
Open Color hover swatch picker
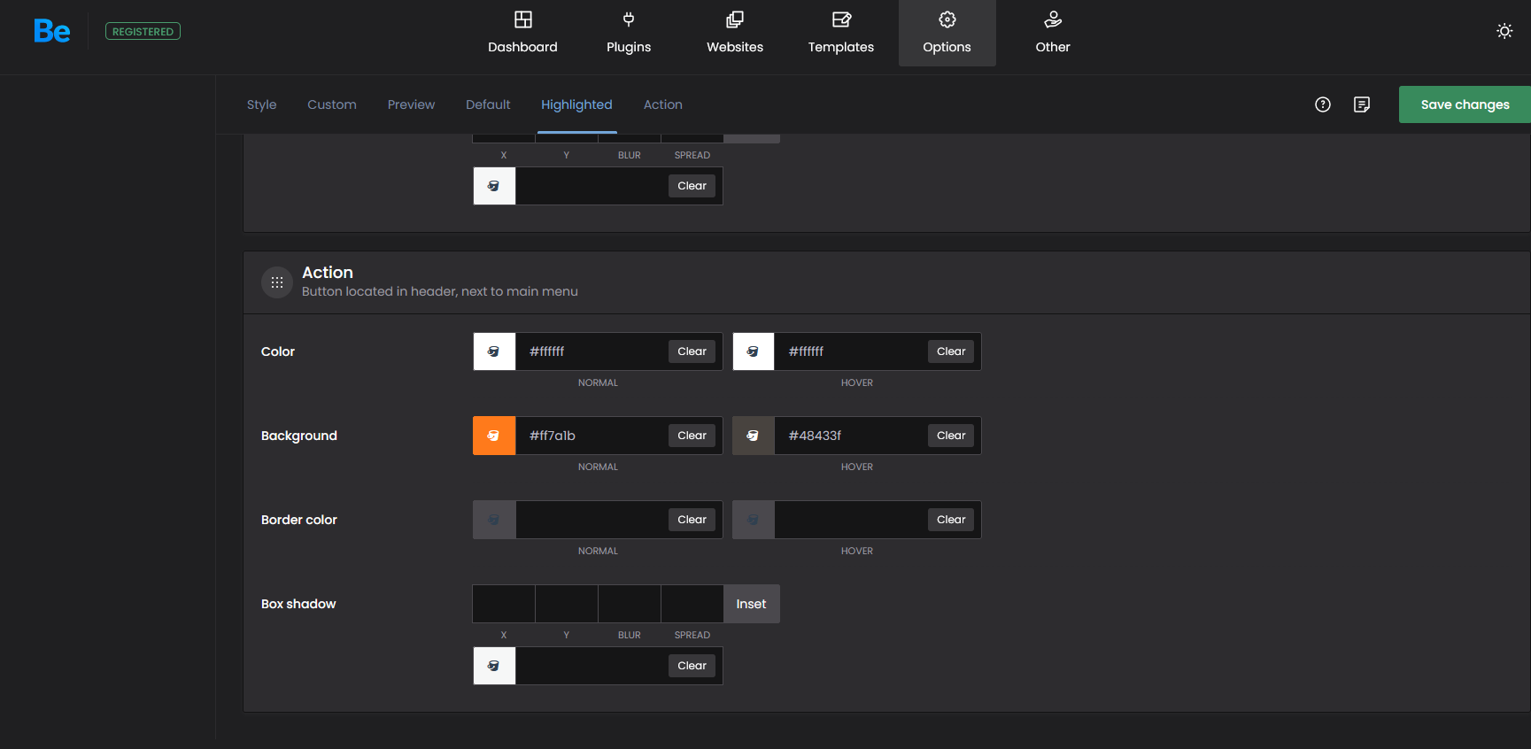[x=754, y=351]
